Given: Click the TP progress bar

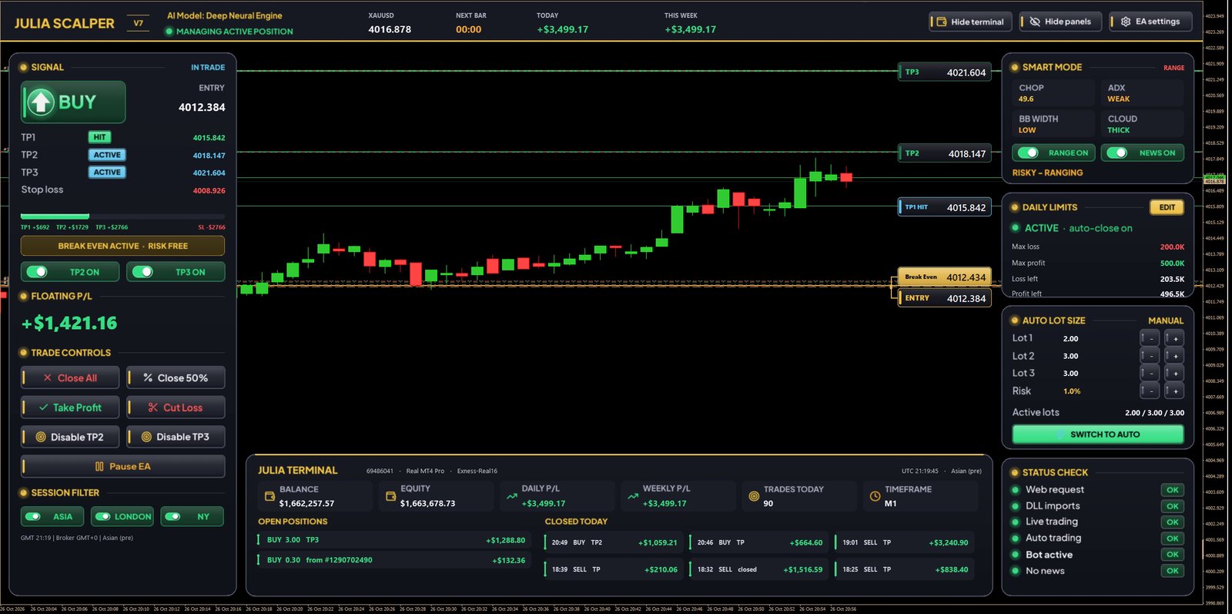Looking at the screenshot, I should (122, 216).
